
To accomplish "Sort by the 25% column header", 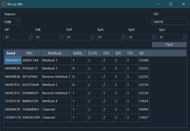I will tap(108, 53).
